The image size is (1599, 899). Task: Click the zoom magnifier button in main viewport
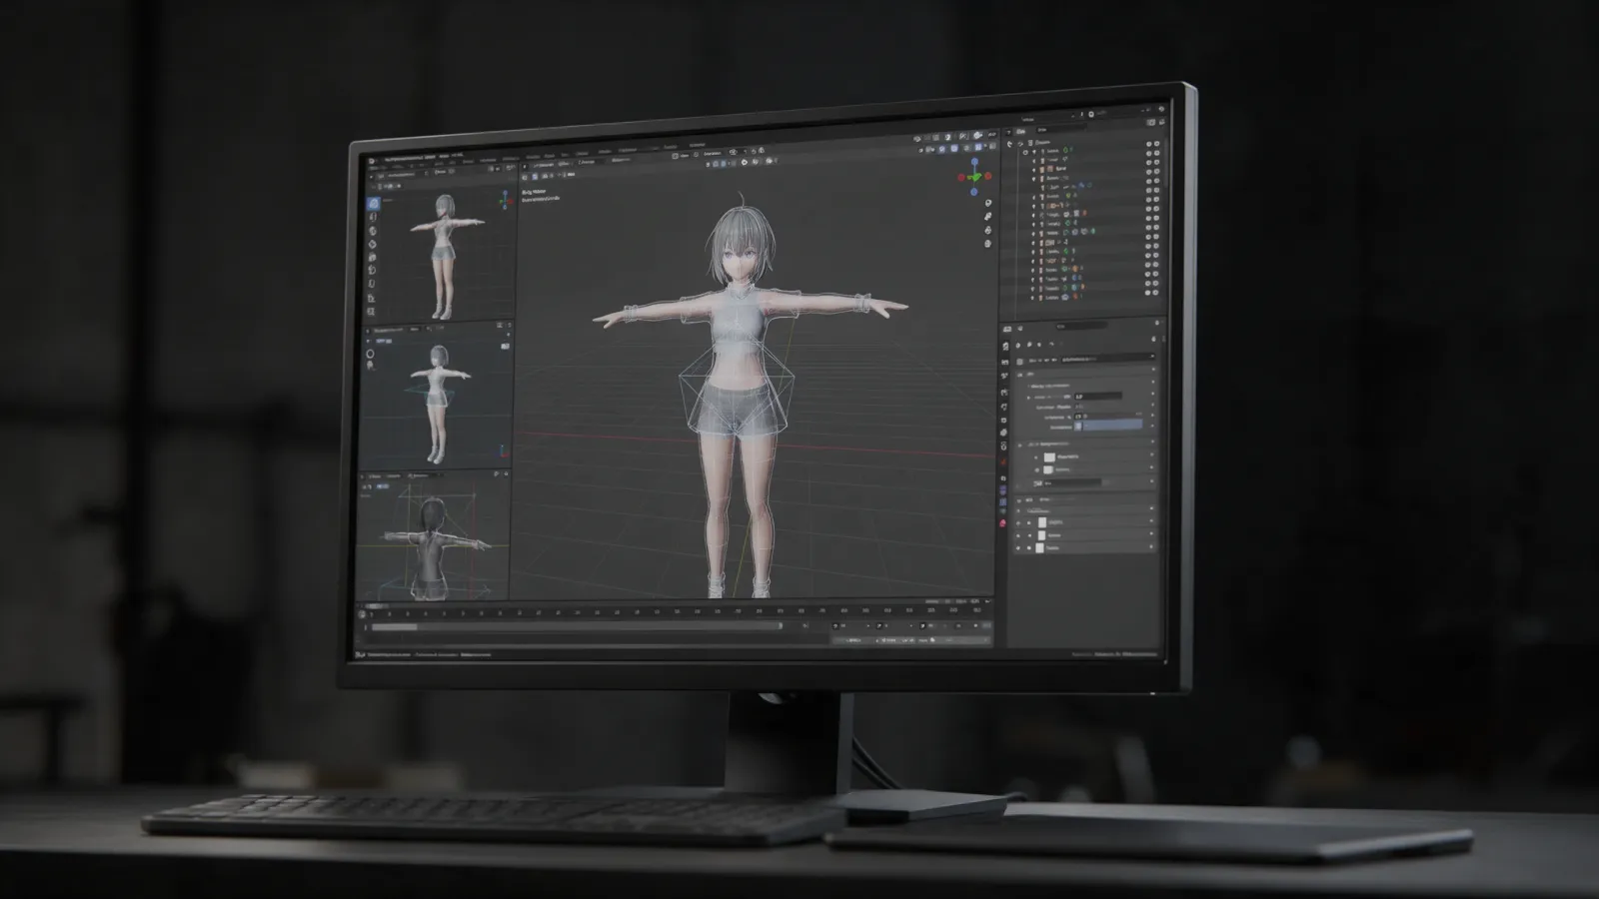tap(987, 203)
